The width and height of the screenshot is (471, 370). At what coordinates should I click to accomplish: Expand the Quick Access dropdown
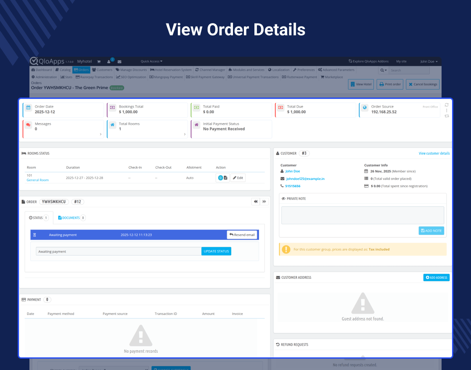click(x=151, y=61)
